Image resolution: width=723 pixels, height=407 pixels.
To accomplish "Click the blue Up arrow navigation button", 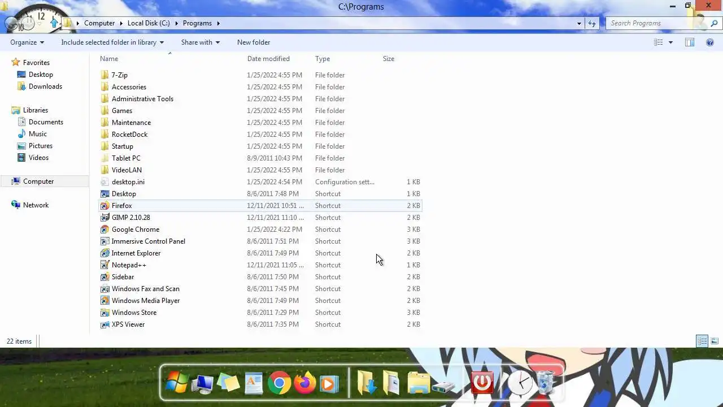I will coord(54,23).
